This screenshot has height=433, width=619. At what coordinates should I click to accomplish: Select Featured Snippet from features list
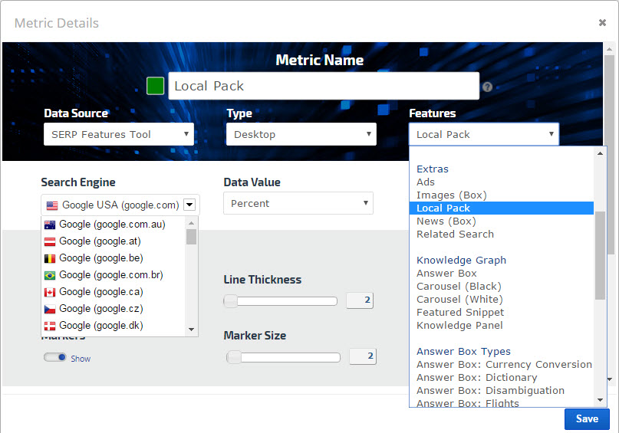(x=460, y=312)
